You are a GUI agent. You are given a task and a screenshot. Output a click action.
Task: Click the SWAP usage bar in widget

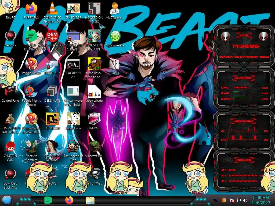coord(238,97)
